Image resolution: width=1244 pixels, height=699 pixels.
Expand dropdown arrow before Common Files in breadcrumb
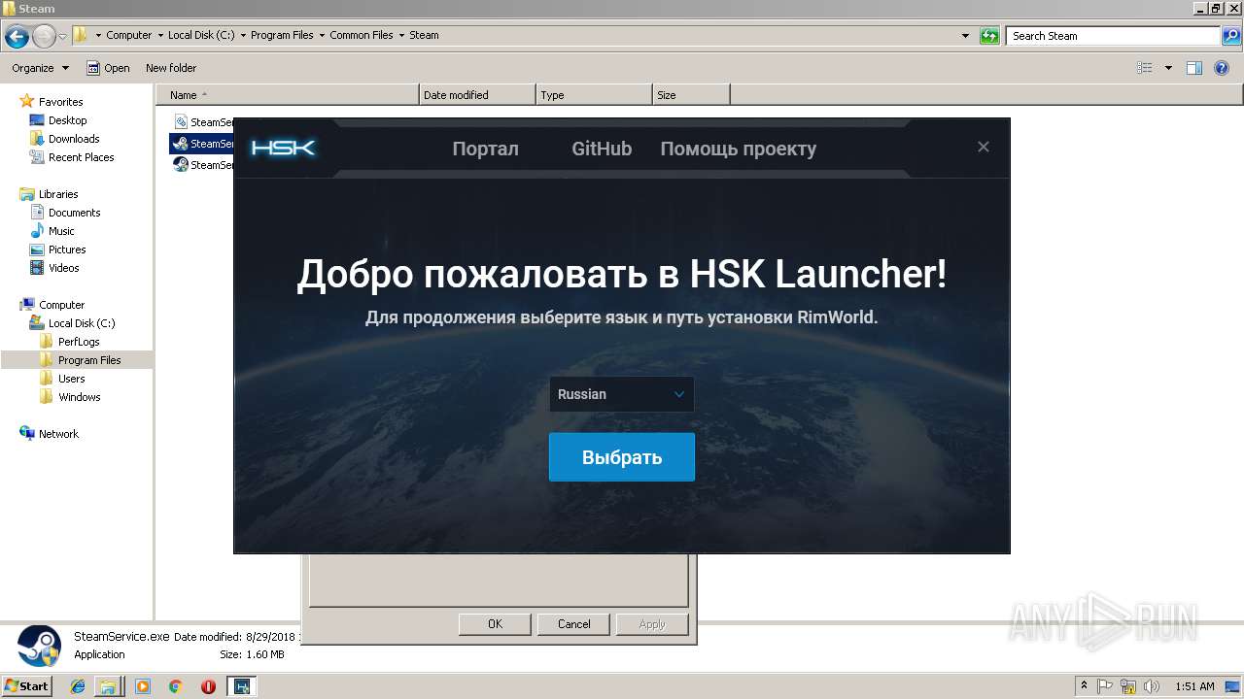pos(322,35)
